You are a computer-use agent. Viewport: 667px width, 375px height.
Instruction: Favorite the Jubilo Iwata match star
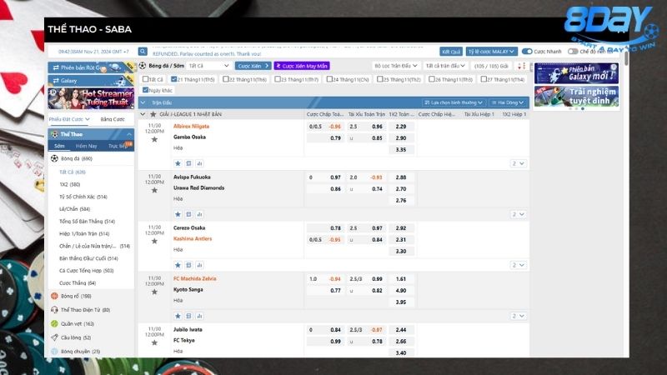(x=154, y=342)
